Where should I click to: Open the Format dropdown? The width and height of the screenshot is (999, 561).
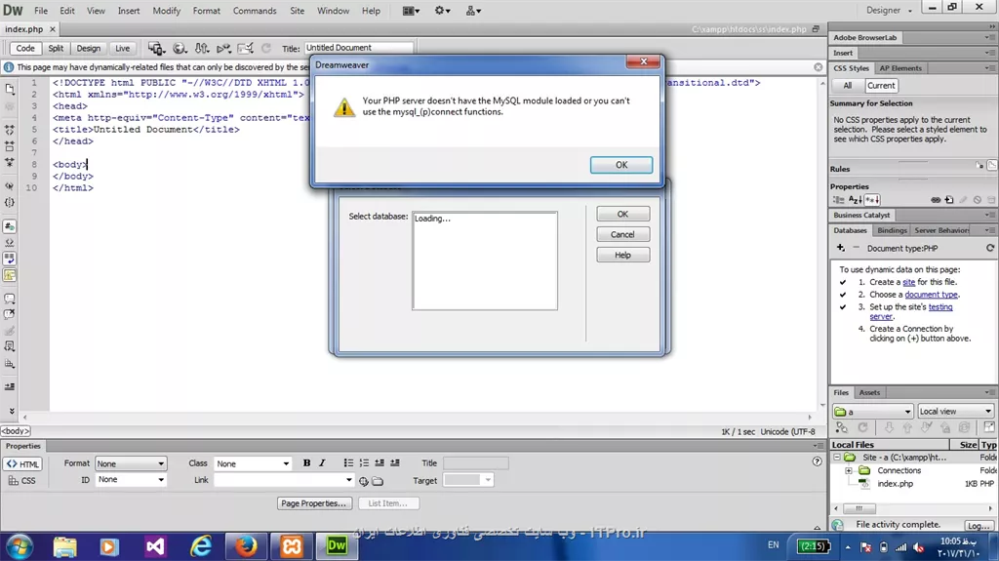131,463
